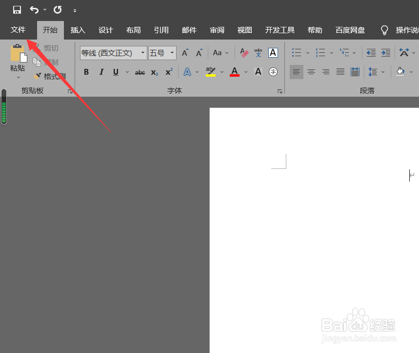
Task: Open the 百度网盘 tab
Action: tap(350, 30)
